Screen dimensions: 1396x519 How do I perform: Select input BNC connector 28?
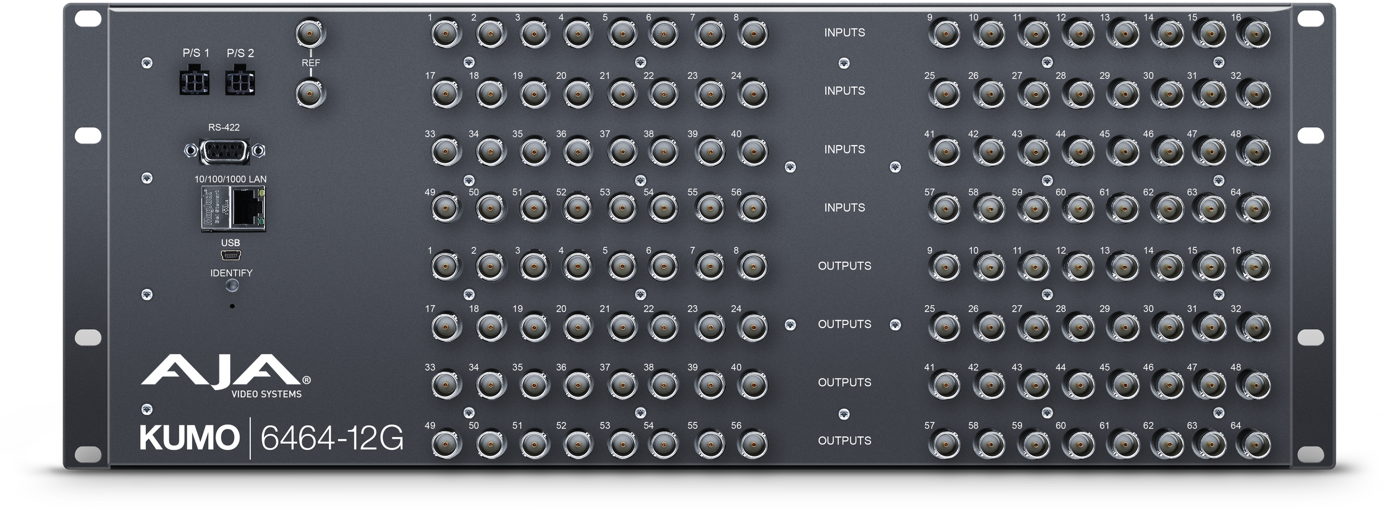1078,93
